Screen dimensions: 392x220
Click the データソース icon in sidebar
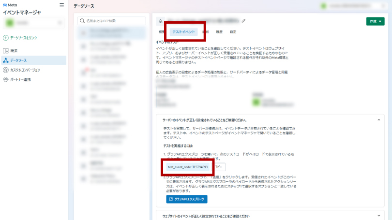[x=5, y=60]
